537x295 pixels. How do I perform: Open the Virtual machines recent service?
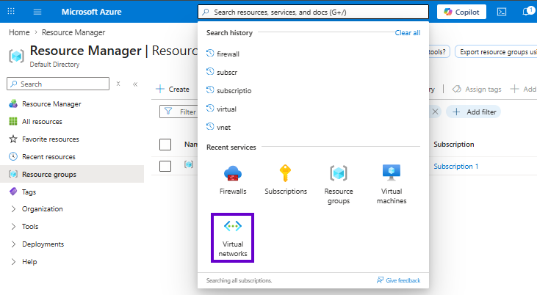coord(392,185)
